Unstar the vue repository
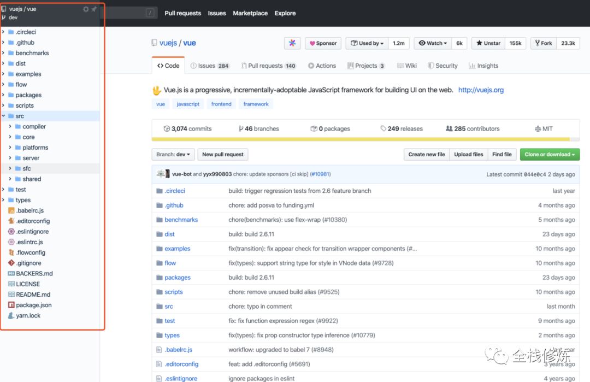Screen dimensions: 590x382 [x=488, y=43]
